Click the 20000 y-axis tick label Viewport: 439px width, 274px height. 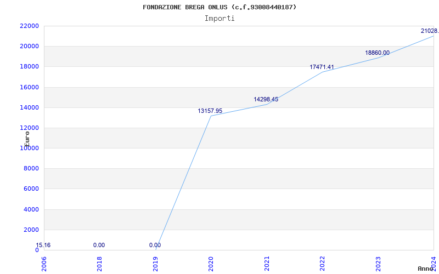[29, 47]
